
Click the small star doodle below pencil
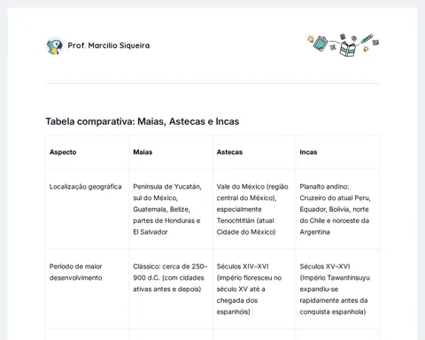pos(366,49)
